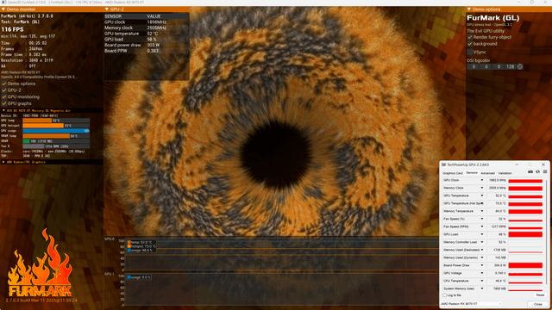The image size is (552, 310).
Task: Collapse the Demo options panel triangle
Action: click(469, 9)
